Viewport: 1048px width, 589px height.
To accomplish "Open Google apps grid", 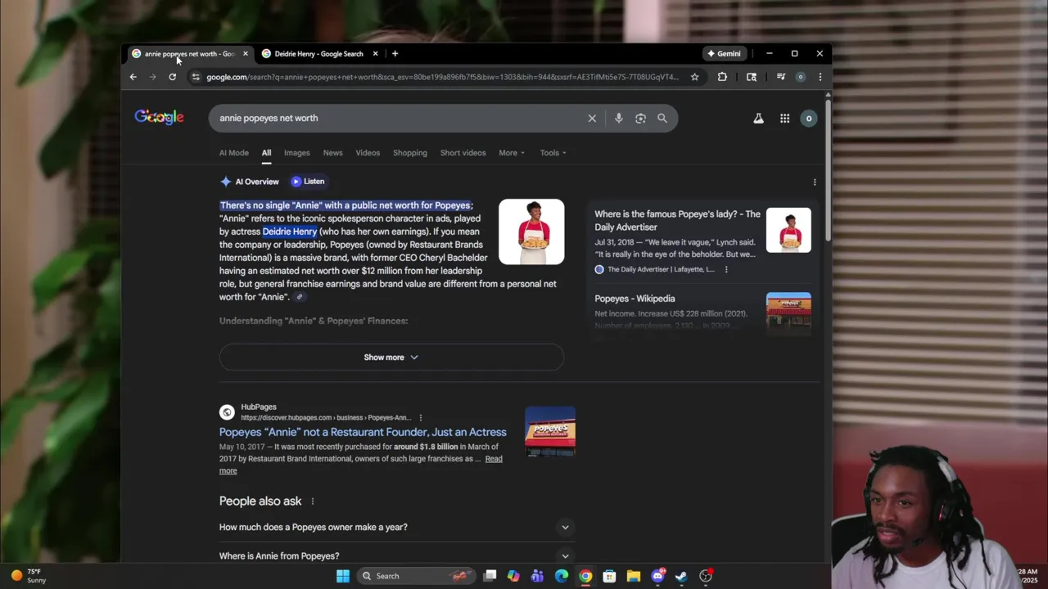I will click(x=784, y=119).
